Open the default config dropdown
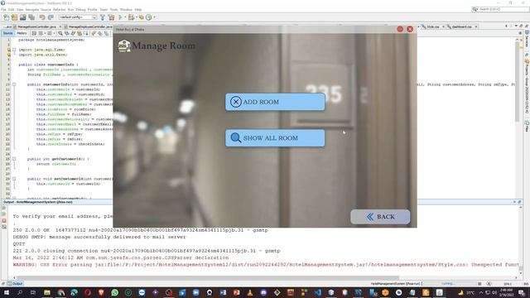Viewport: 530px width, 298px height. [x=77, y=17]
